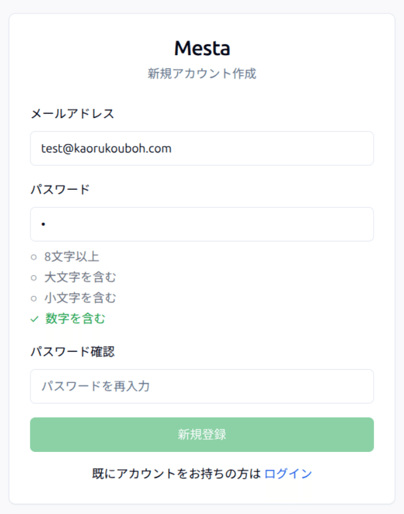This screenshot has height=514, width=404.
Task: Click the メールアドレス field label
Action: coord(73,114)
